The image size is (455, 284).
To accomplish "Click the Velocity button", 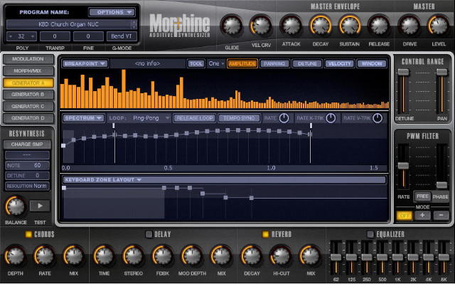I will pyautogui.click(x=340, y=63).
